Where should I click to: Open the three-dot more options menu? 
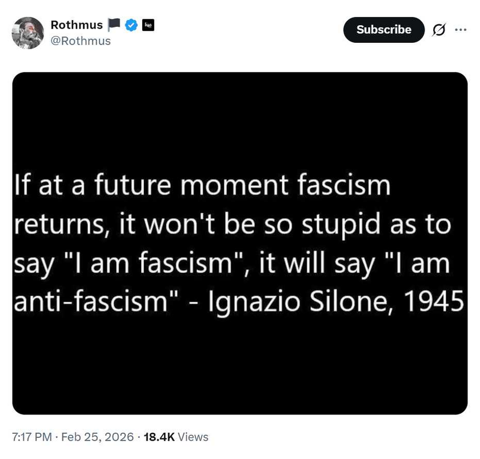point(461,30)
